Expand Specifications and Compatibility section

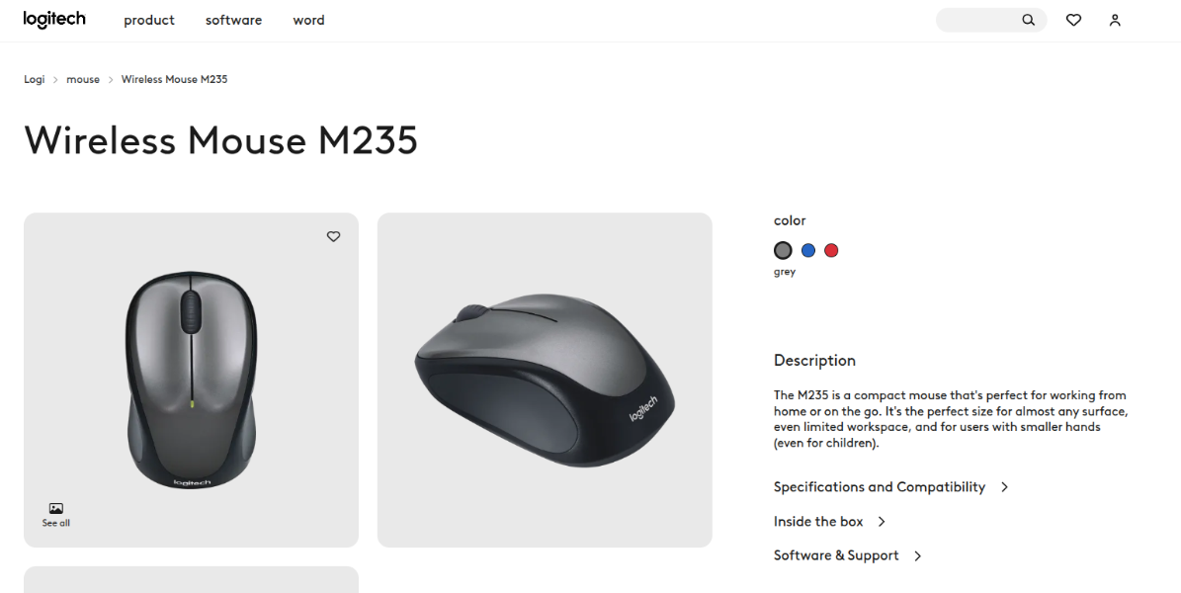pyautogui.click(x=890, y=487)
